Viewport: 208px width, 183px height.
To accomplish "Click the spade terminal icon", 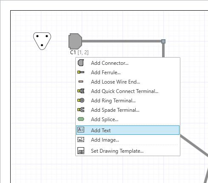I will click(81, 110).
